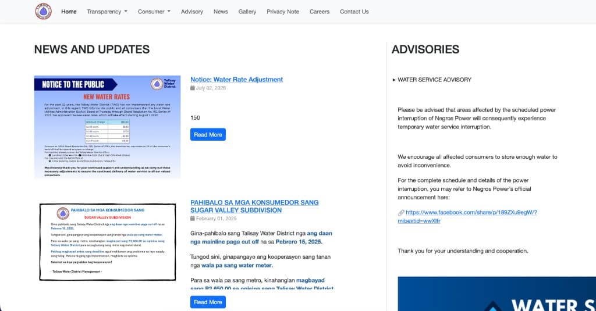Click the calendar icon beside February 01 date
Image resolution: width=596 pixels, height=311 pixels.
pyautogui.click(x=192, y=219)
